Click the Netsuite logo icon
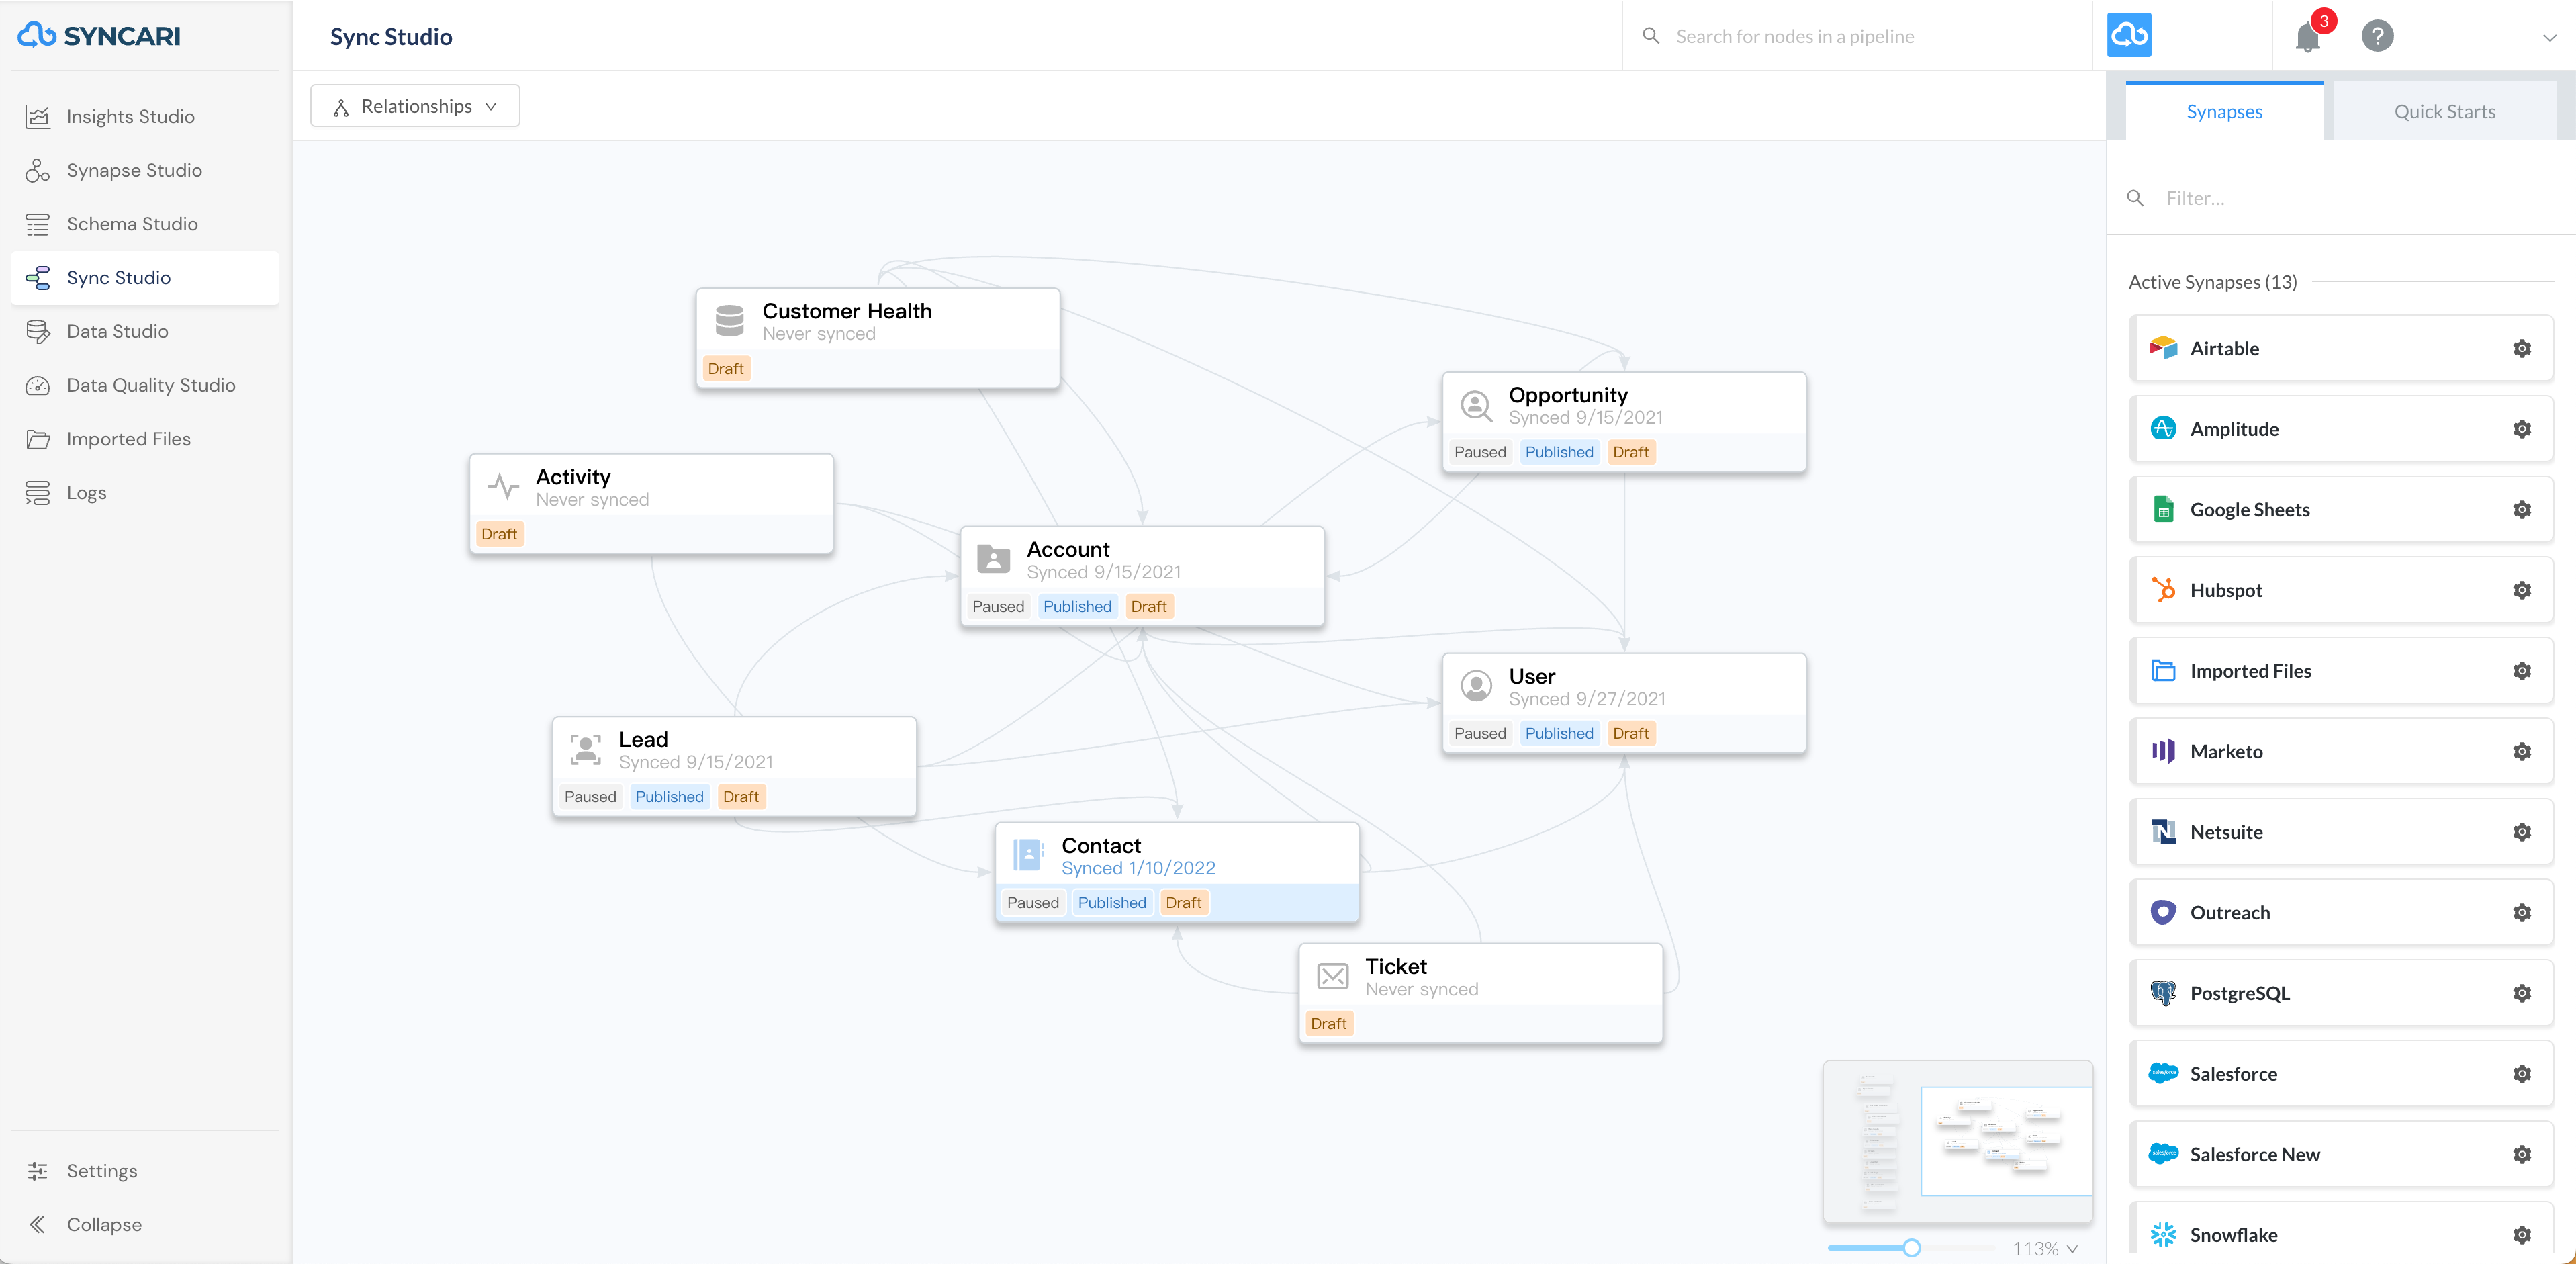2576x1264 pixels. 2163,832
